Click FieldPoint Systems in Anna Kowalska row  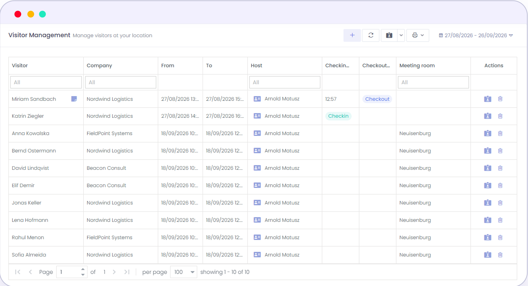click(109, 133)
